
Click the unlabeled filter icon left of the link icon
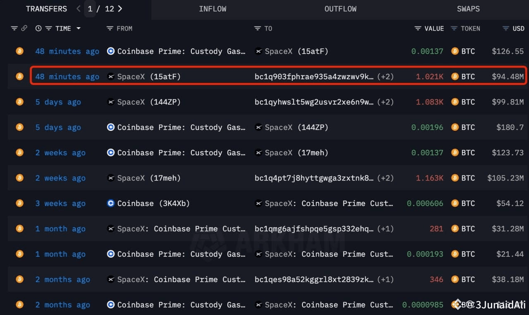tap(14, 28)
